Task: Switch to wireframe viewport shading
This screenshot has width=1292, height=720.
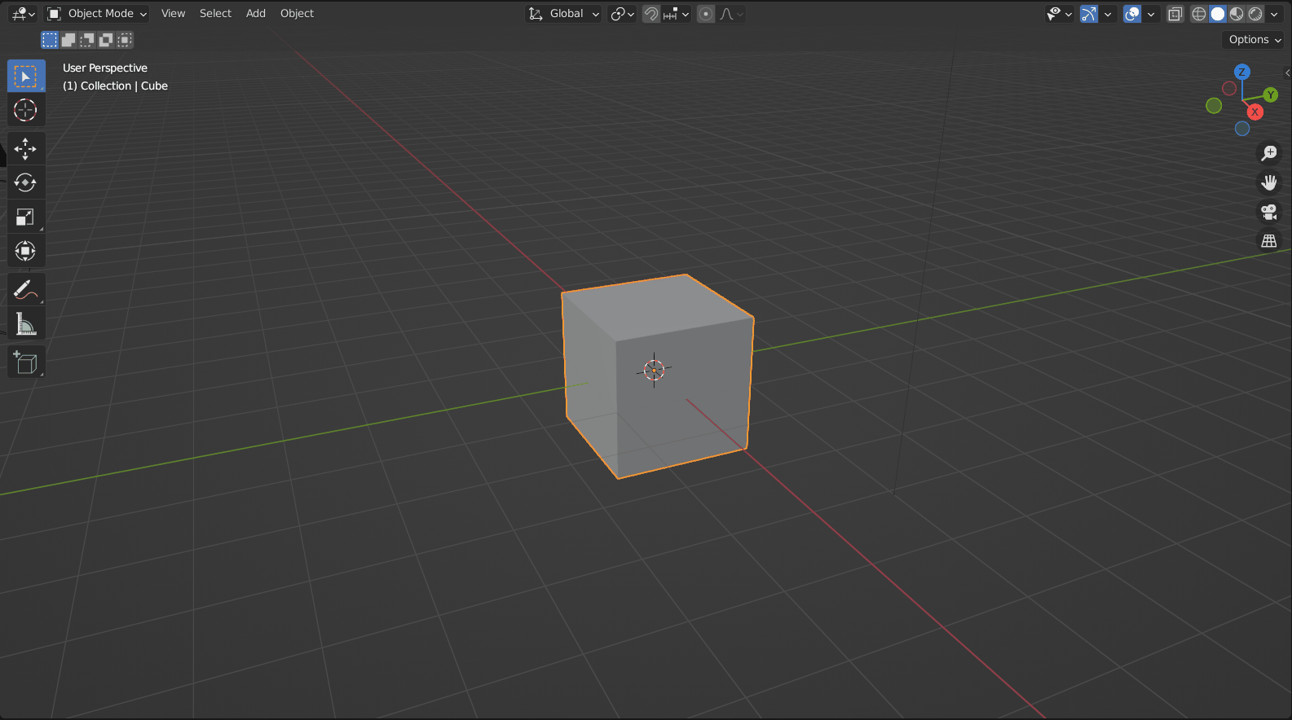Action: point(1199,14)
